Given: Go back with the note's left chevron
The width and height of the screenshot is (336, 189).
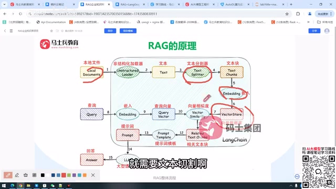Looking at the screenshot, I should coord(5,31).
